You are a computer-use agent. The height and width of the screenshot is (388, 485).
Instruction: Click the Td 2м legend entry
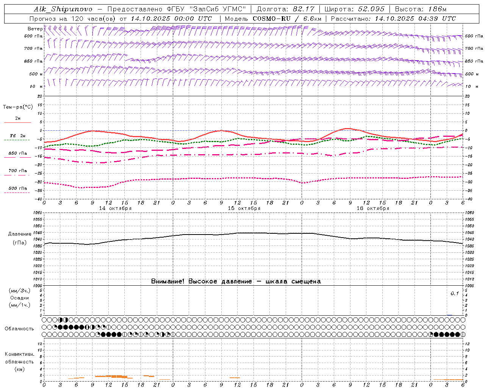tap(18, 136)
